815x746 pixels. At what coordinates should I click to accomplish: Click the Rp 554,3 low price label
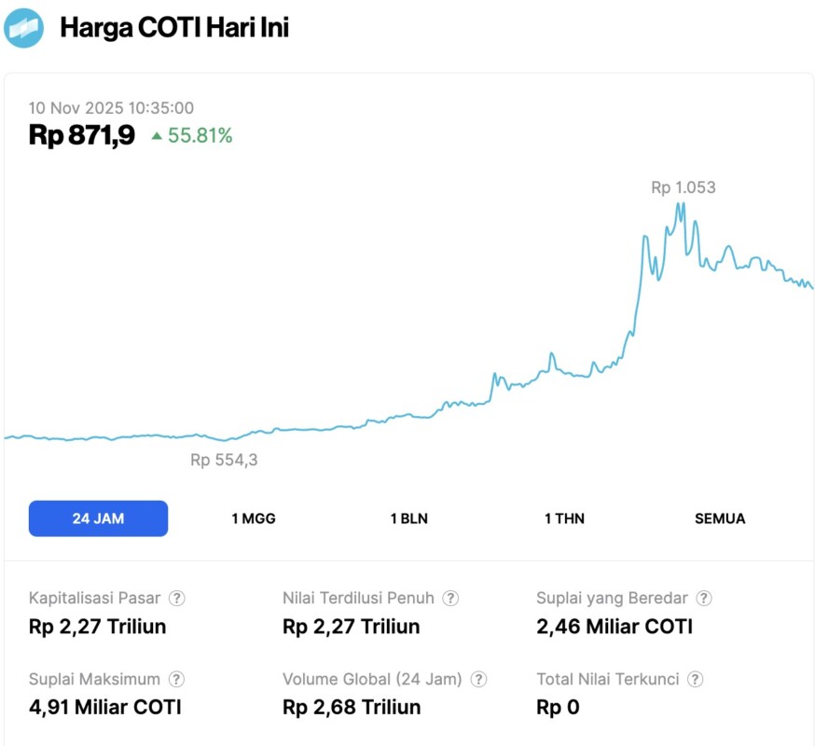[x=224, y=460]
